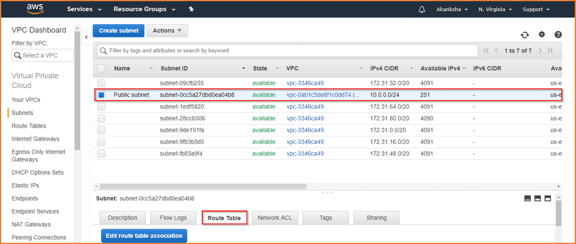Select checkbox for subnet-09cfb255
This screenshot has width=576, height=244.
[101, 83]
